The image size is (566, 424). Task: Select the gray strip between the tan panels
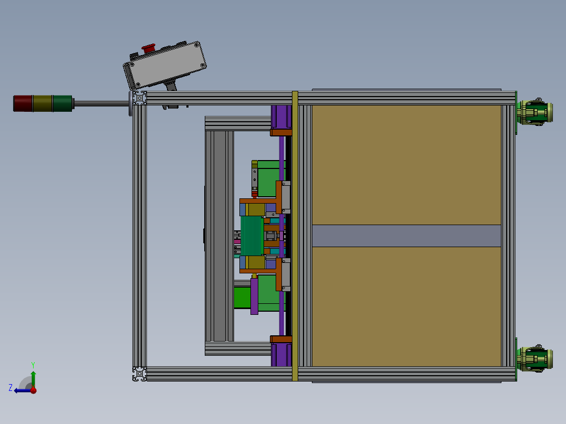pyautogui.click(x=406, y=236)
